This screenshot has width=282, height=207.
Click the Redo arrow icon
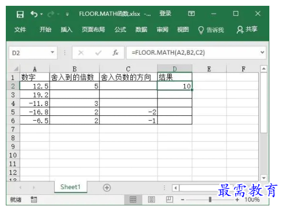(x=51, y=14)
